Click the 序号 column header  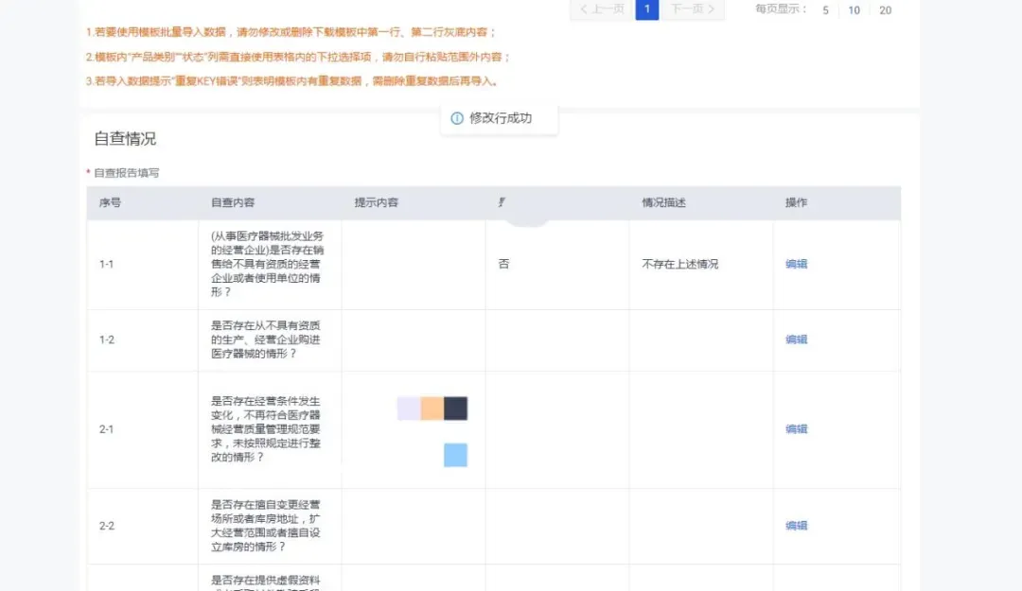[110, 202]
